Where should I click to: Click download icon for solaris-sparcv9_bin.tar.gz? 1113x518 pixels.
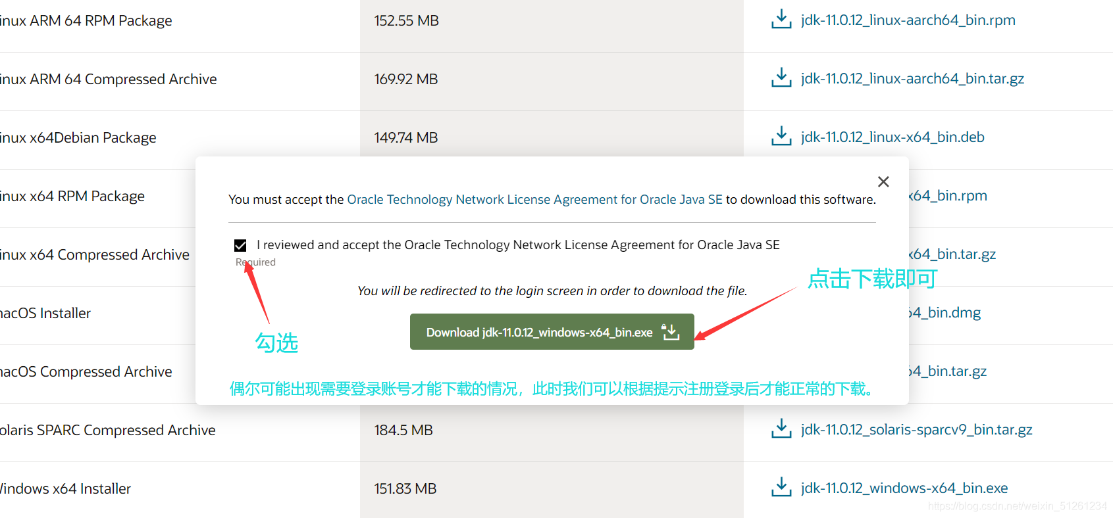(781, 429)
